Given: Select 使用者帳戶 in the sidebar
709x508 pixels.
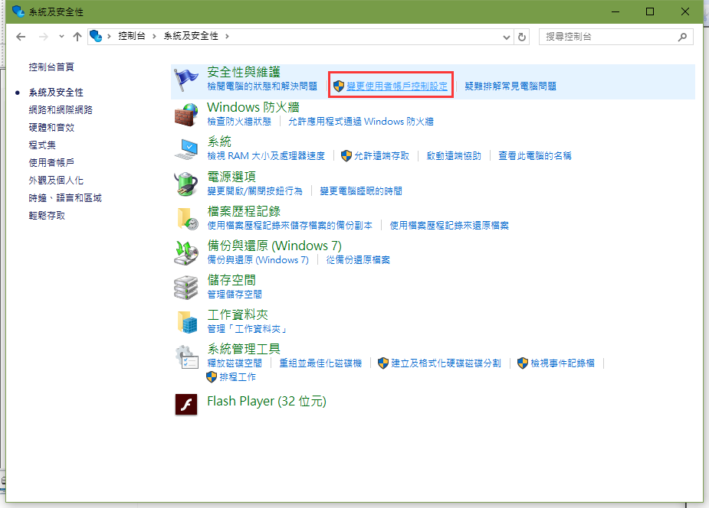Looking at the screenshot, I should 51,162.
